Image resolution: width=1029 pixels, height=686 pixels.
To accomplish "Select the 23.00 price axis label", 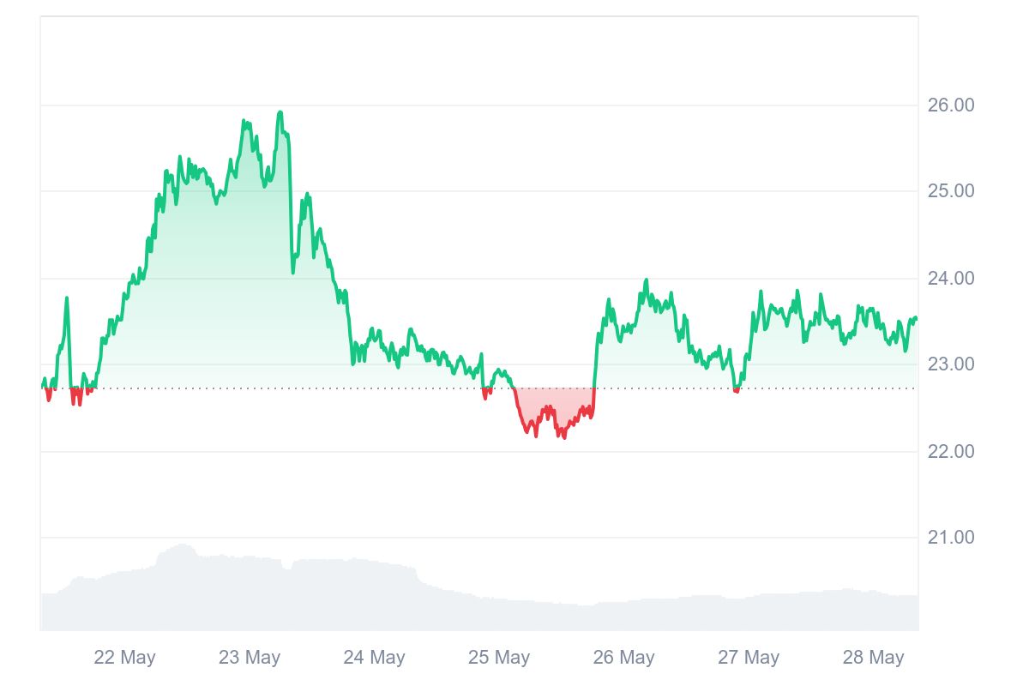I will pos(951,364).
